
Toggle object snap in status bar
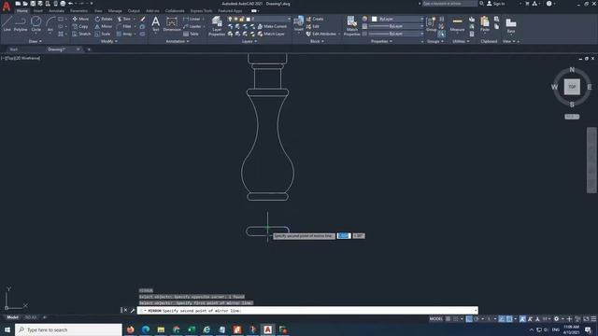coord(509,319)
